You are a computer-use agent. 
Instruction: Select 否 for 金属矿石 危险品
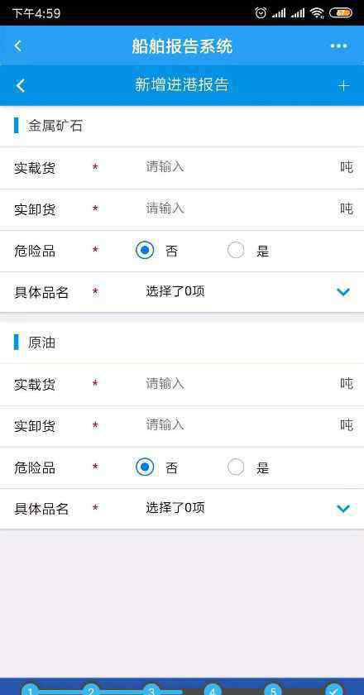(145, 251)
